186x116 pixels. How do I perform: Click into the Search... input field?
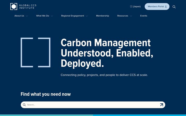tap(93, 105)
